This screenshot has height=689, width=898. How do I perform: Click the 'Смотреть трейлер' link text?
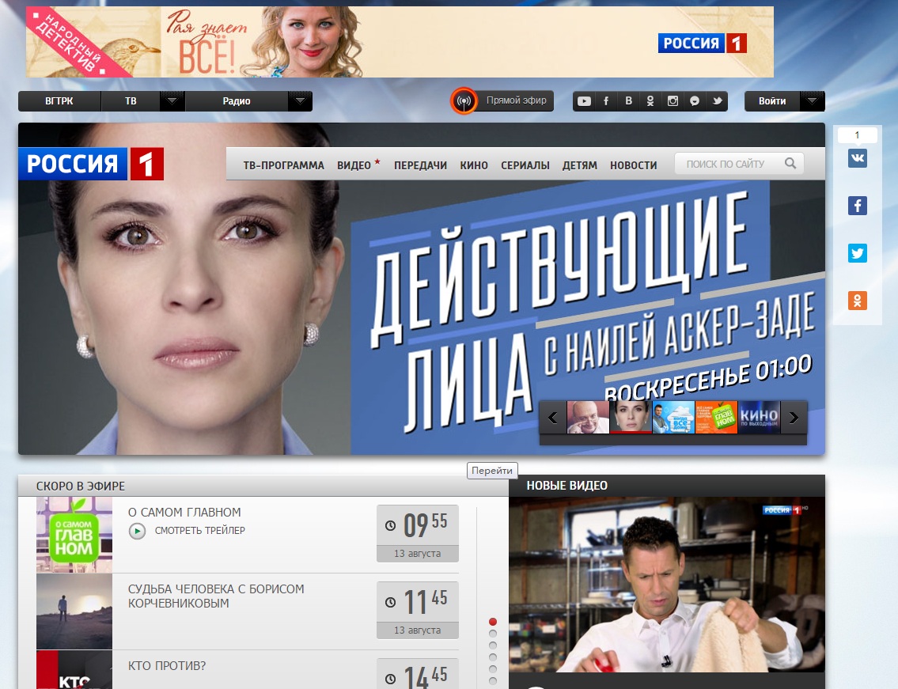[x=200, y=531]
